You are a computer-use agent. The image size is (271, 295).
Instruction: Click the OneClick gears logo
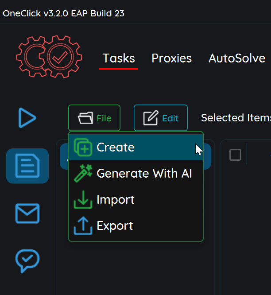[x=49, y=56]
